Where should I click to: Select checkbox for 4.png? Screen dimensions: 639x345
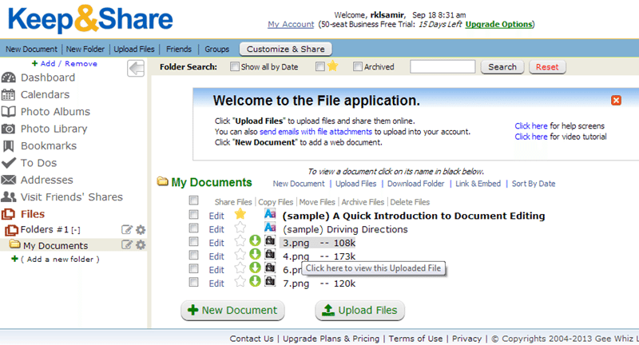point(193,255)
